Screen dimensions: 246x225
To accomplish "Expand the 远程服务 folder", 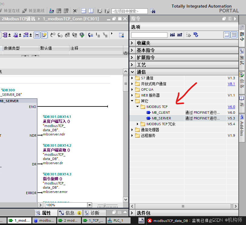I will point(132,135).
